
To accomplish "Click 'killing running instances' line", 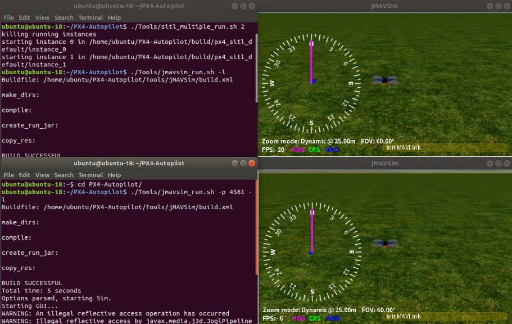I will (49, 34).
